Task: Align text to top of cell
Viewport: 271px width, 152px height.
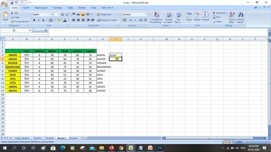Action: click(x=74, y=14)
